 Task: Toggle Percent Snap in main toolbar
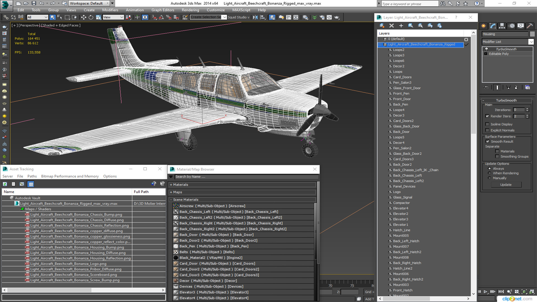(x=169, y=17)
